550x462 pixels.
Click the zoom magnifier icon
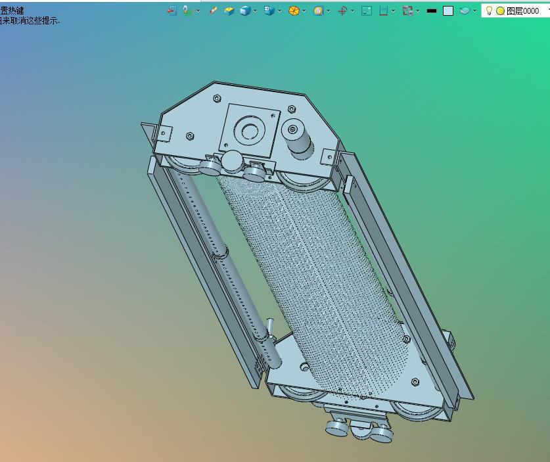tap(318, 11)
